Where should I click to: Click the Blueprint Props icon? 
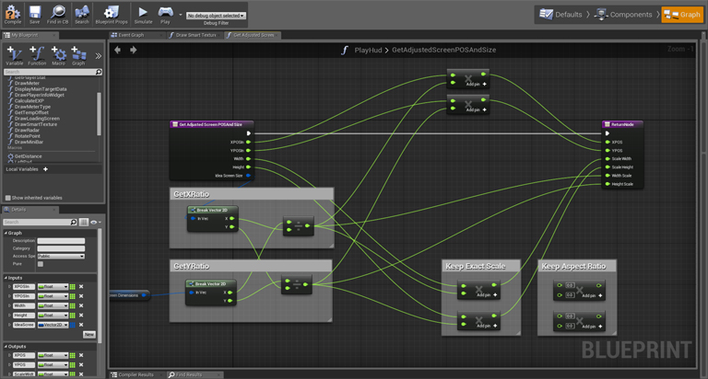[x=112, y=13]
